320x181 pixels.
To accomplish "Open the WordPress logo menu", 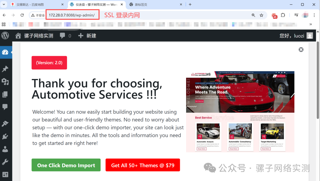I will (x=5, y=35).
